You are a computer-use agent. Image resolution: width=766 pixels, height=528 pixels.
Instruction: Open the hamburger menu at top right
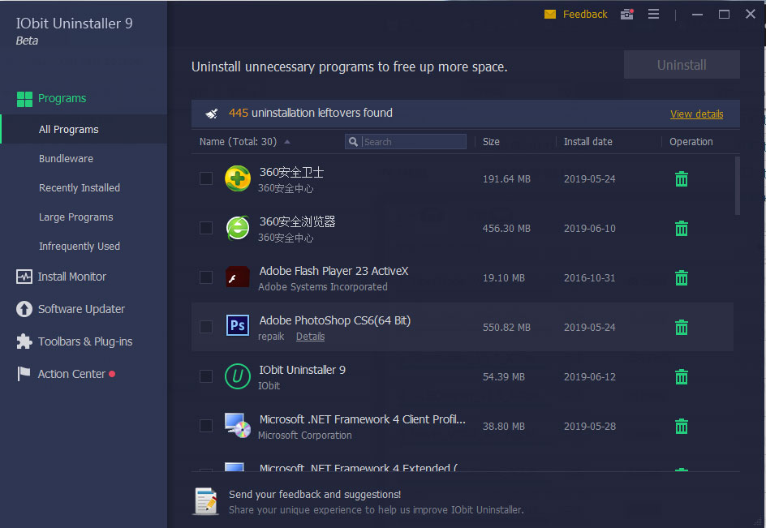click(653, 14)
